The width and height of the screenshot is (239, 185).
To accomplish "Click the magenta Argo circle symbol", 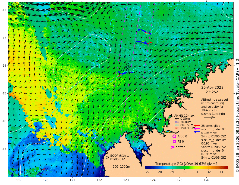I will (174, 136).
